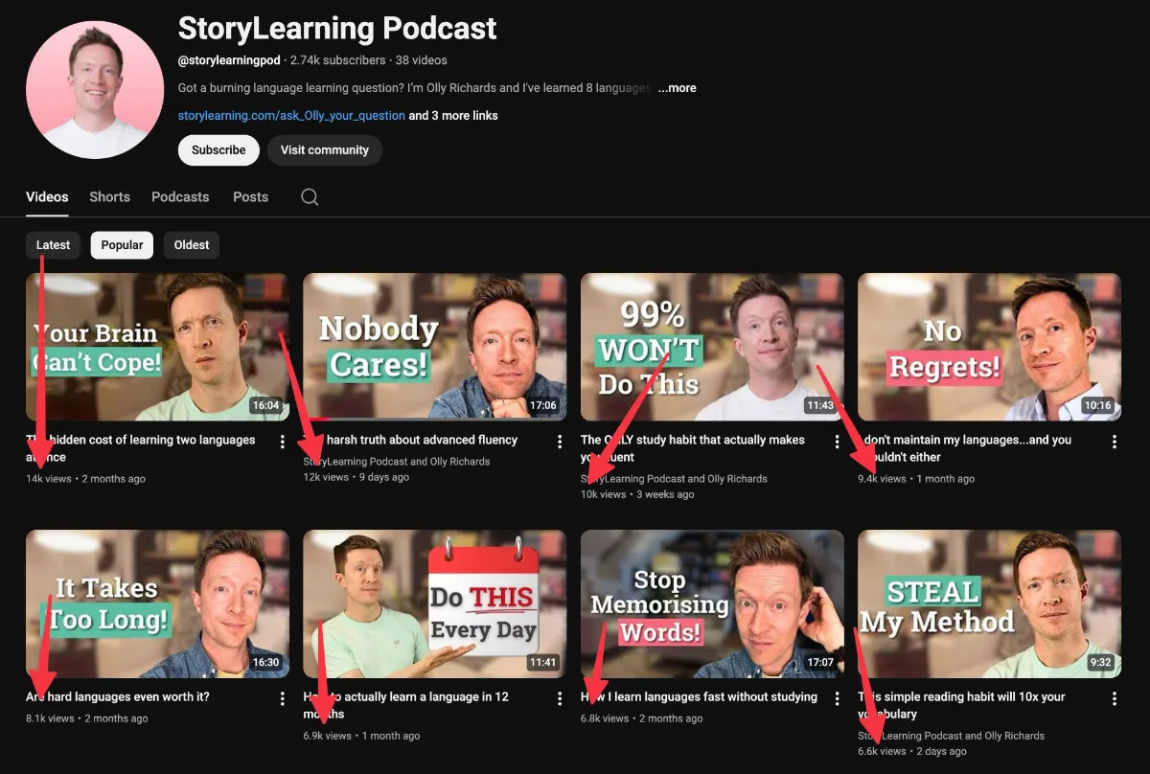Open three-dot menu for 'No Regrets!' video
This screenshot has width=1150, height=774.
(x=1114, y=442)
